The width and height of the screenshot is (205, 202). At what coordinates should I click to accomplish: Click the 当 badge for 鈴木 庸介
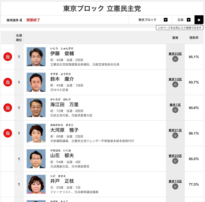click(x=8, y=82)
